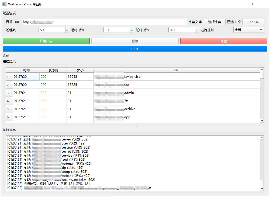Select row number 6 header in results

[x=9, y=117]
